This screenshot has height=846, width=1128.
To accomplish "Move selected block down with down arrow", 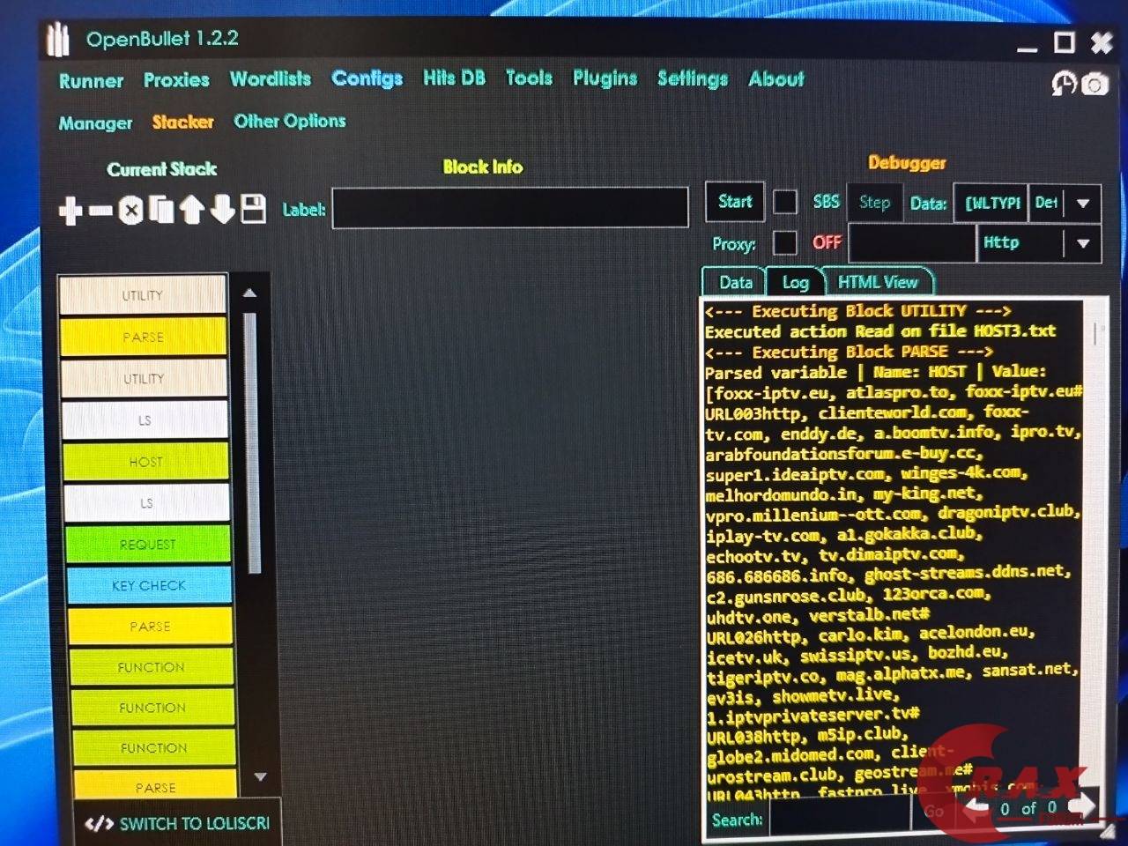I will point(222,210).
